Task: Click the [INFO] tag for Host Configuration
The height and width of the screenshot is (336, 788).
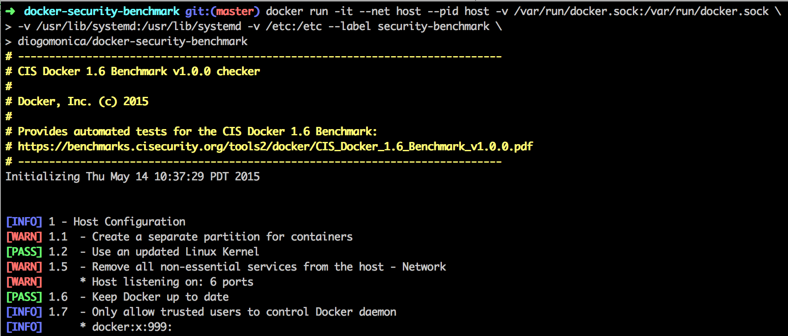Action: pos(24,222)
